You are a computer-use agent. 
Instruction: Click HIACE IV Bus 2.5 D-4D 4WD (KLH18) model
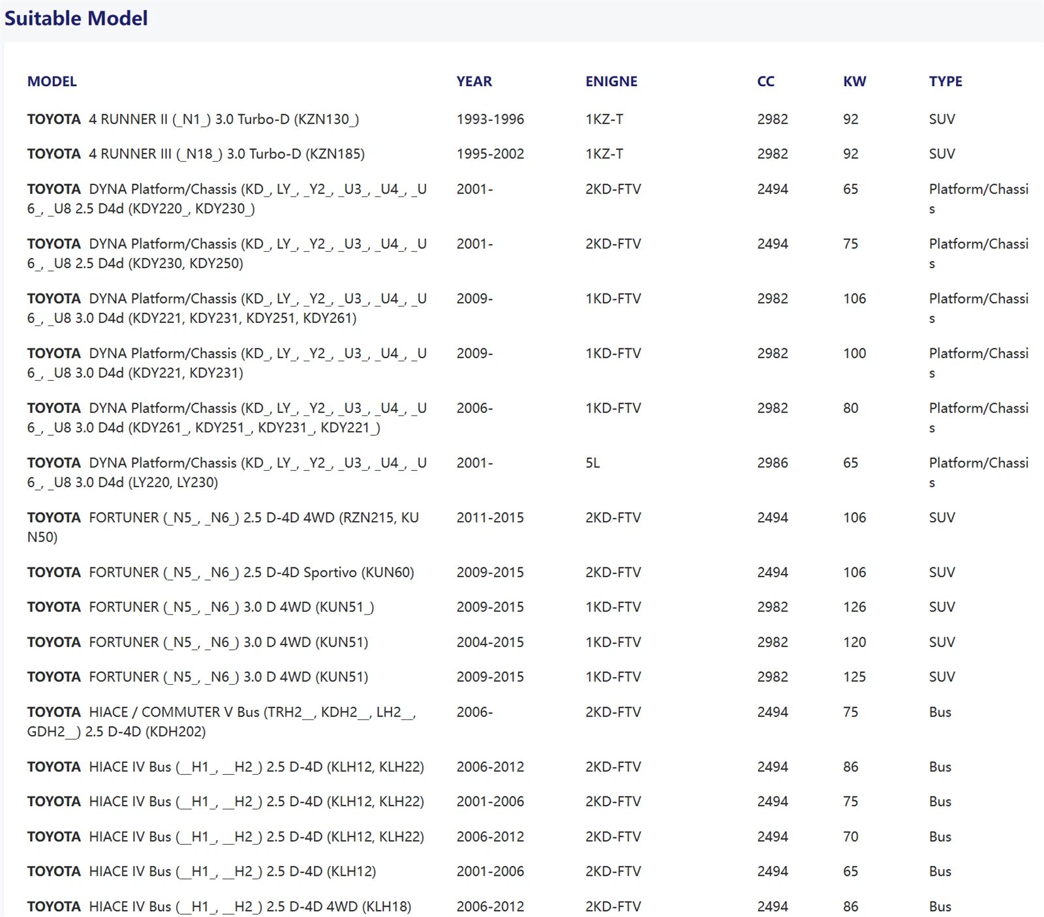pos(219,907)
